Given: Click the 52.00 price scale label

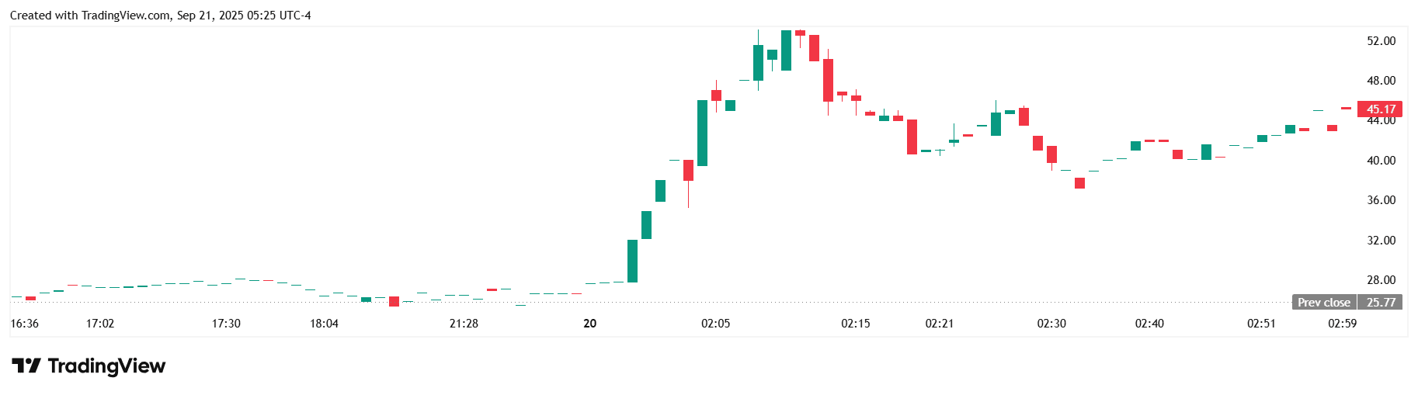Looking at the screenshot, I should (1381, 41).
